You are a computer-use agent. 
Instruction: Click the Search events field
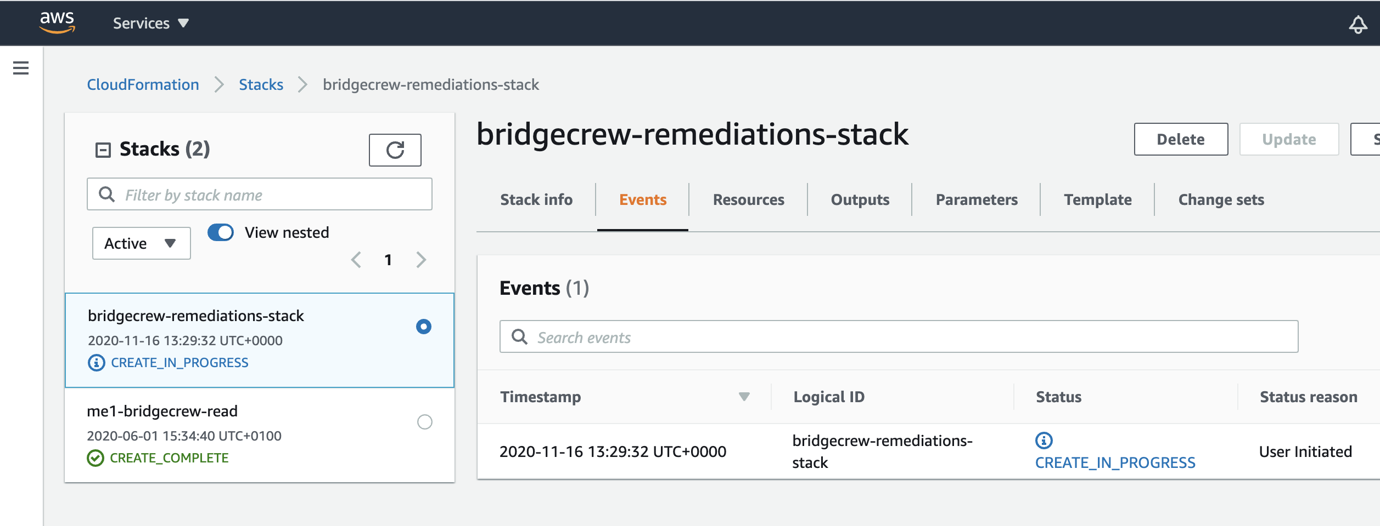[899, 336]
